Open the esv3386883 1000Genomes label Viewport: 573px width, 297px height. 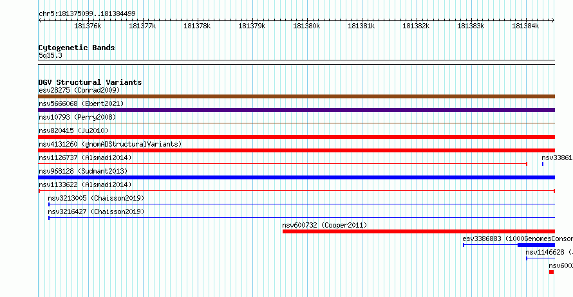(x=518, y=239)
